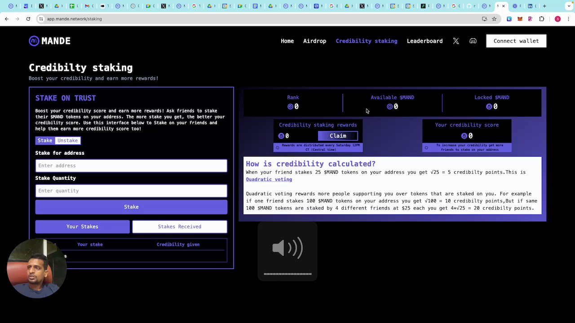
Task: Switch to the LinkedIn tab
Action: click(533, 6)
